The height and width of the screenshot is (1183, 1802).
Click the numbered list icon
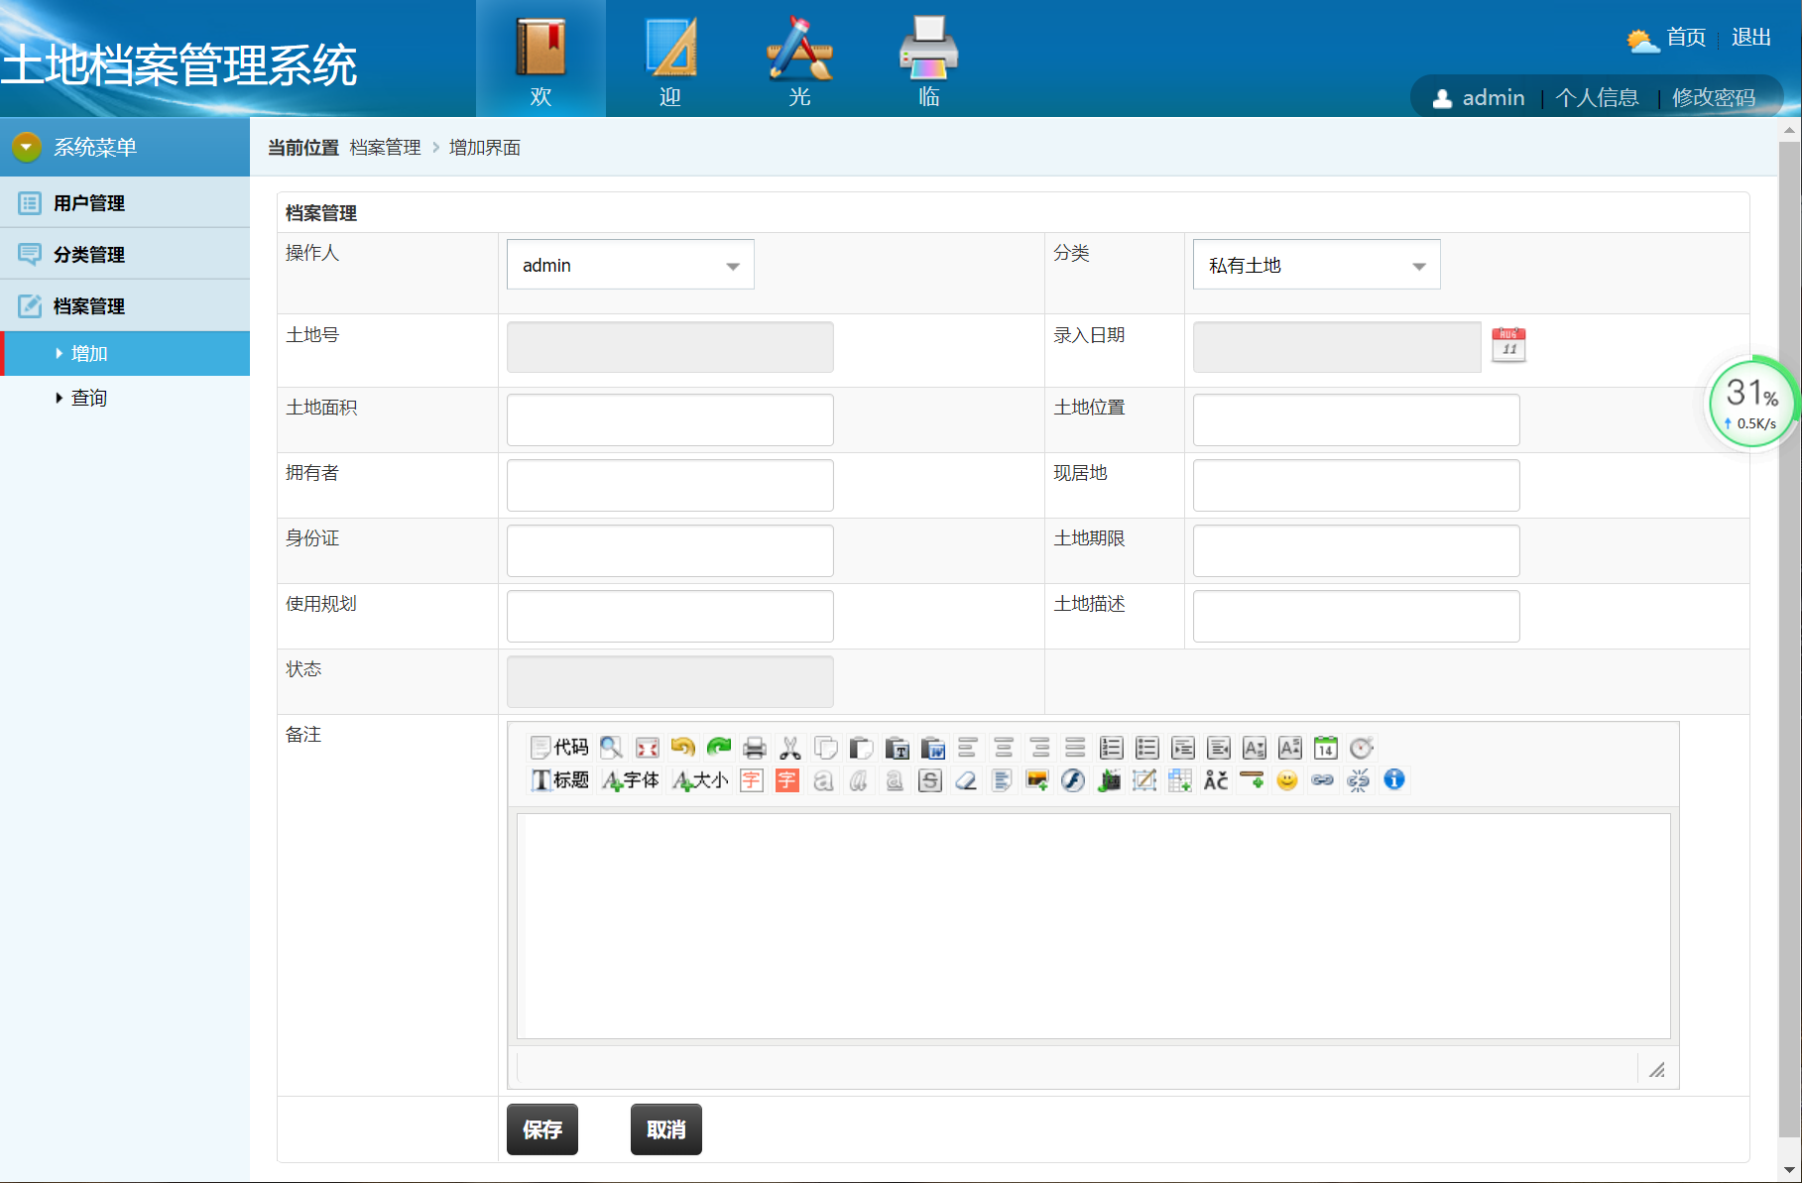[x=1112, y=748]
